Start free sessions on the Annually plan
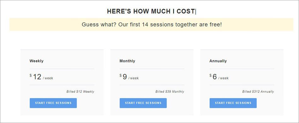The image size is (299, 123). click(x=233, y=103)
